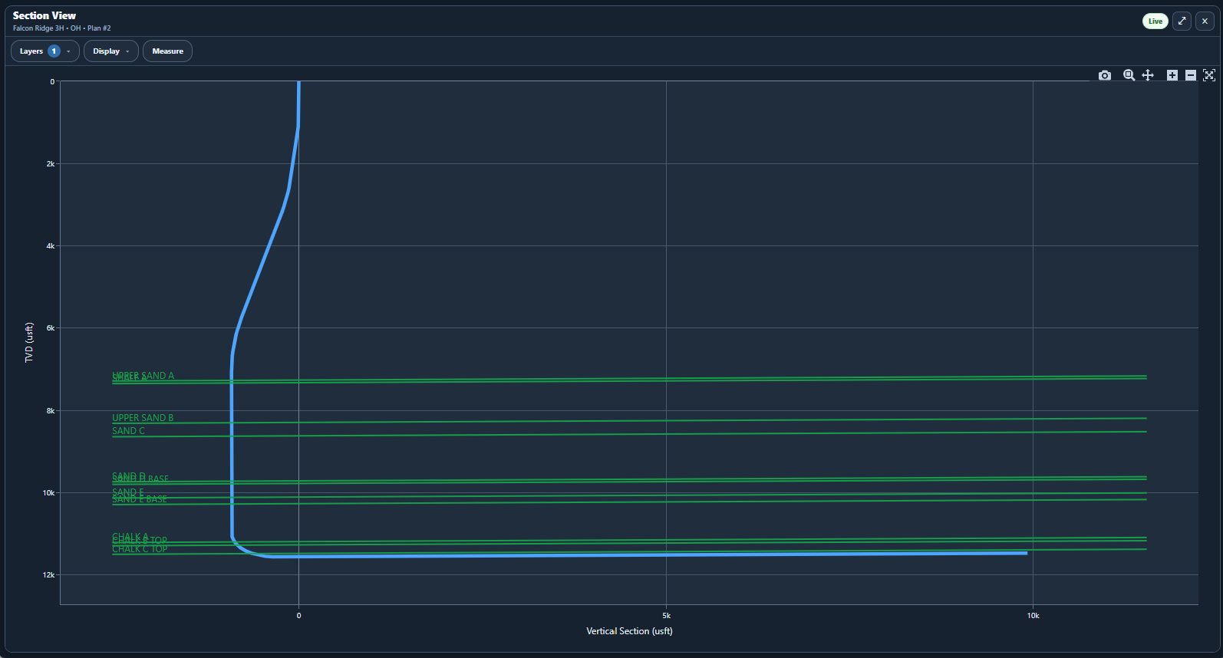Viewport: 1223px width, 658px height.
Task: Zoom in using the plus icon
Action: click(1172, 75)
